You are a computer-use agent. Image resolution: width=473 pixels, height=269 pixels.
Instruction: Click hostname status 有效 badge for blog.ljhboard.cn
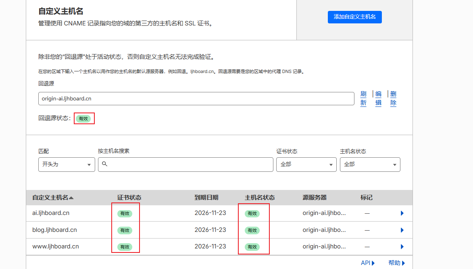click(252, 230)
